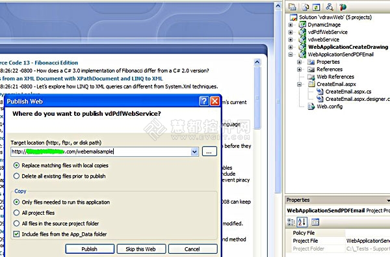The height and width of the screenshot is (257, 390).
Task: Collapse the WebApplicationSendPDFEmail project node
Action: tap(291, 55)
